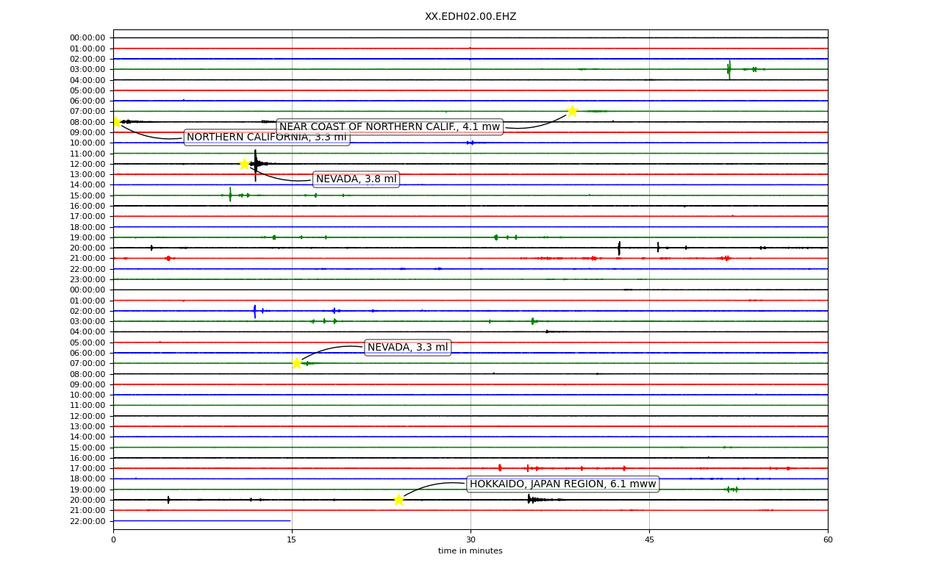Click the star for Northern California 3.3 event
941x588 pixels.
(x=115, y=122)
